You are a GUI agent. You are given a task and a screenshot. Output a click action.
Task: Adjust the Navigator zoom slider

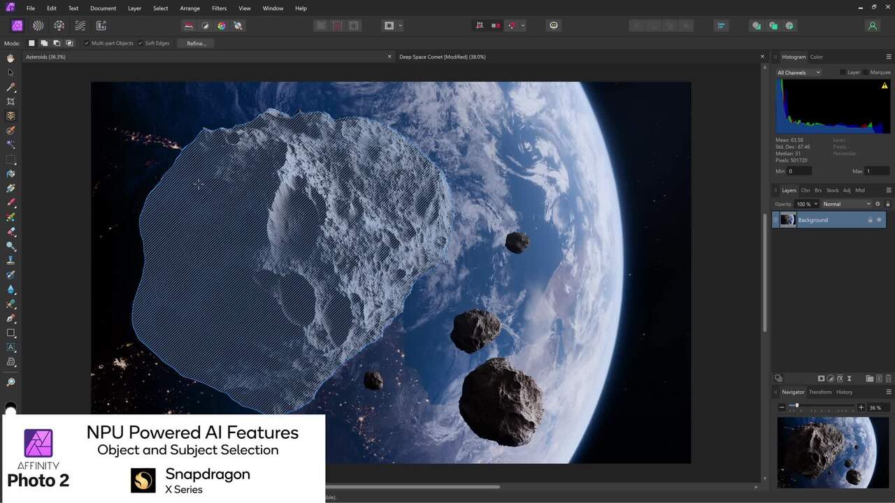pyautogui.click(x=797, y=406)
